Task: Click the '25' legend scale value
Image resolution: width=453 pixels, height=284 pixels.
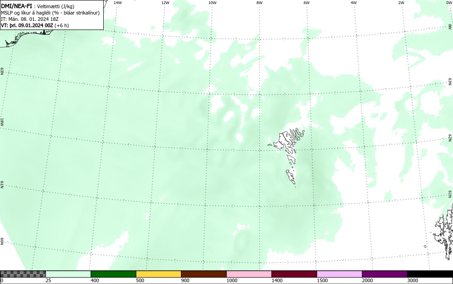Action: click(x=48, y=280)
